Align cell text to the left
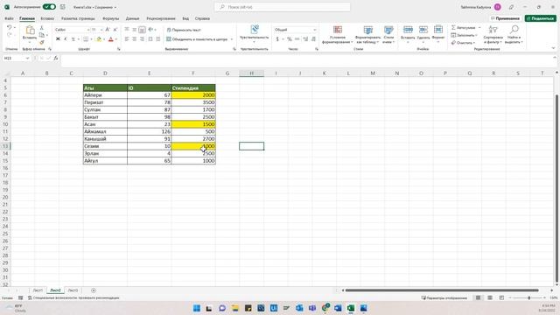Image resolution: width=560 pixels, height=315 pixels. pos(127,38)
